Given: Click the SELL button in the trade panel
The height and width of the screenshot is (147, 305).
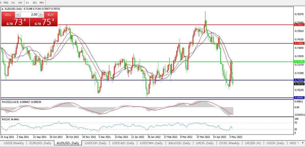Looking at the screenshot, I should coord(8,15).
